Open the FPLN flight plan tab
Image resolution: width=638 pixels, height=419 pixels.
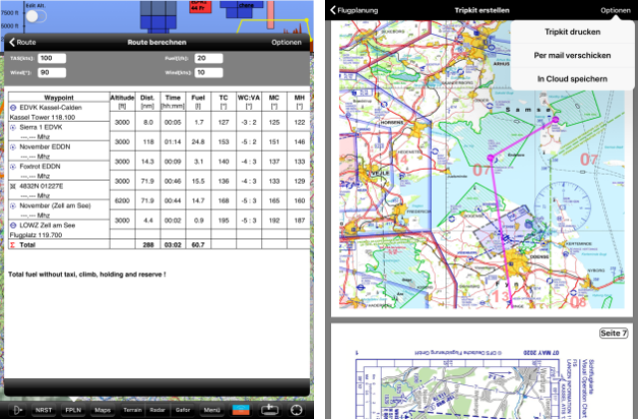coord(73,410)
